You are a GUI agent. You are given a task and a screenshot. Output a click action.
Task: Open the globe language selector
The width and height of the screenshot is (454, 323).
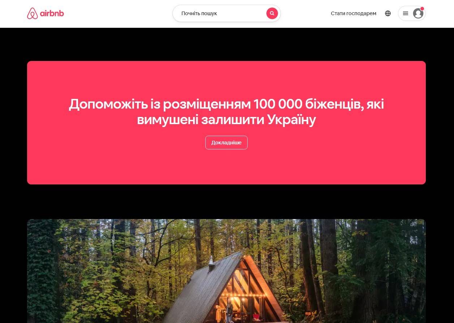(388, 13)
